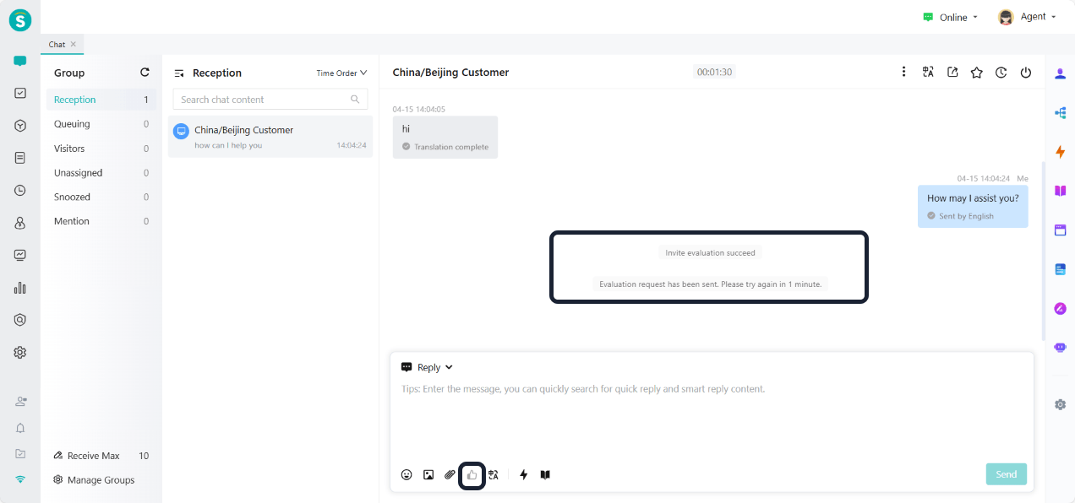Star the current conversation
Image resolution: width=1075 pixels, height=503 pixels.
point(976,73)
